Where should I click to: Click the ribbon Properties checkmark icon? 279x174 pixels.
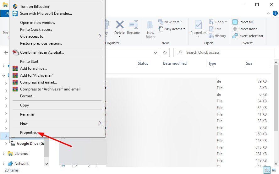(198, 24)
